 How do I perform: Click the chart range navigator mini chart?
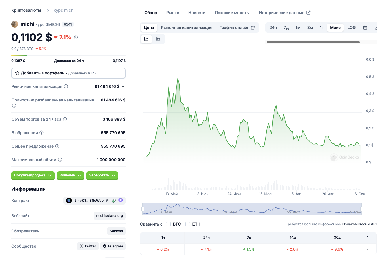252,209
